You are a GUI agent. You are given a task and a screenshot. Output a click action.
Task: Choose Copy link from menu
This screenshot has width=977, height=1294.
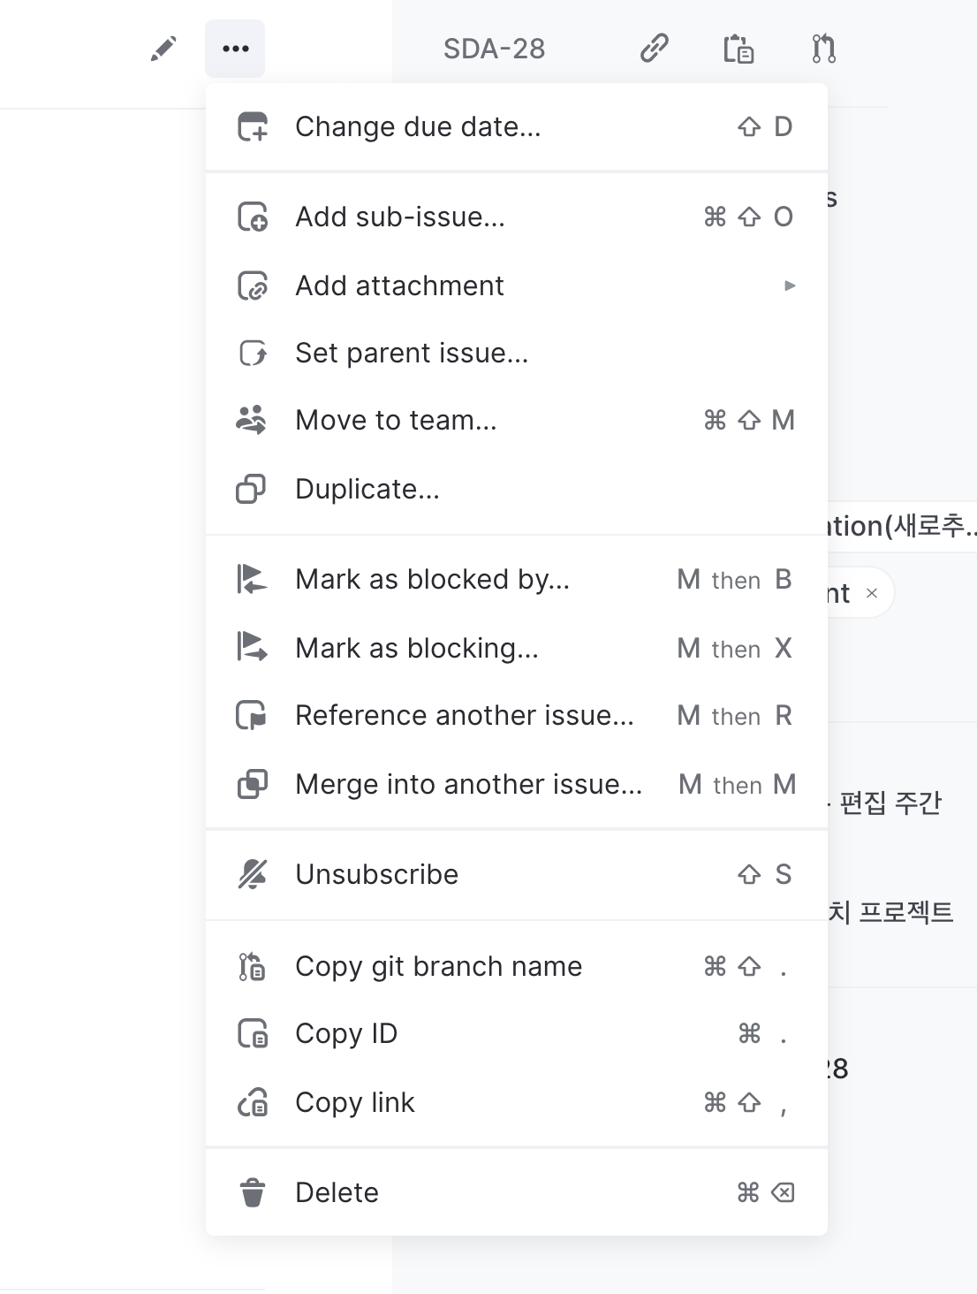pos(354,1103)
